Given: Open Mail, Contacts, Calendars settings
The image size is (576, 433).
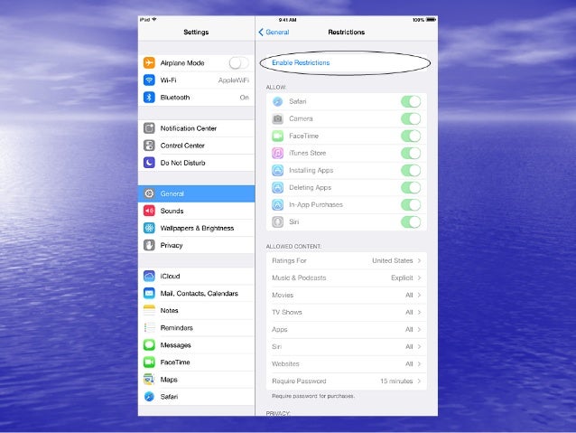Looking at the screenshot, I should point(196,293).
